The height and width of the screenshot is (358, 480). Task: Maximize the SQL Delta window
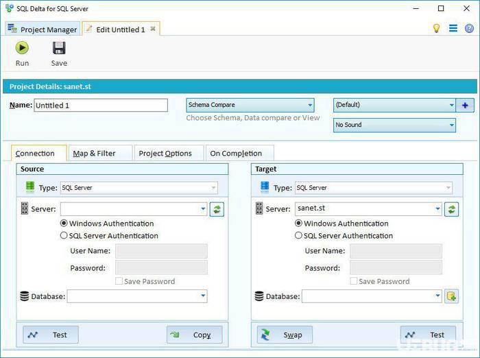pyautogui.click(x=441, y=8)
